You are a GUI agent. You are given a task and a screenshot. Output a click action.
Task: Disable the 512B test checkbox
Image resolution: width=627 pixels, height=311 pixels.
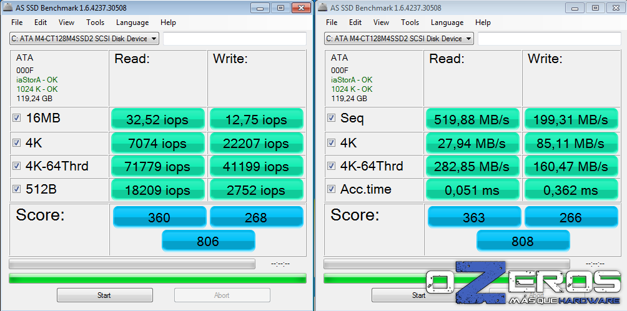[16, 189]
